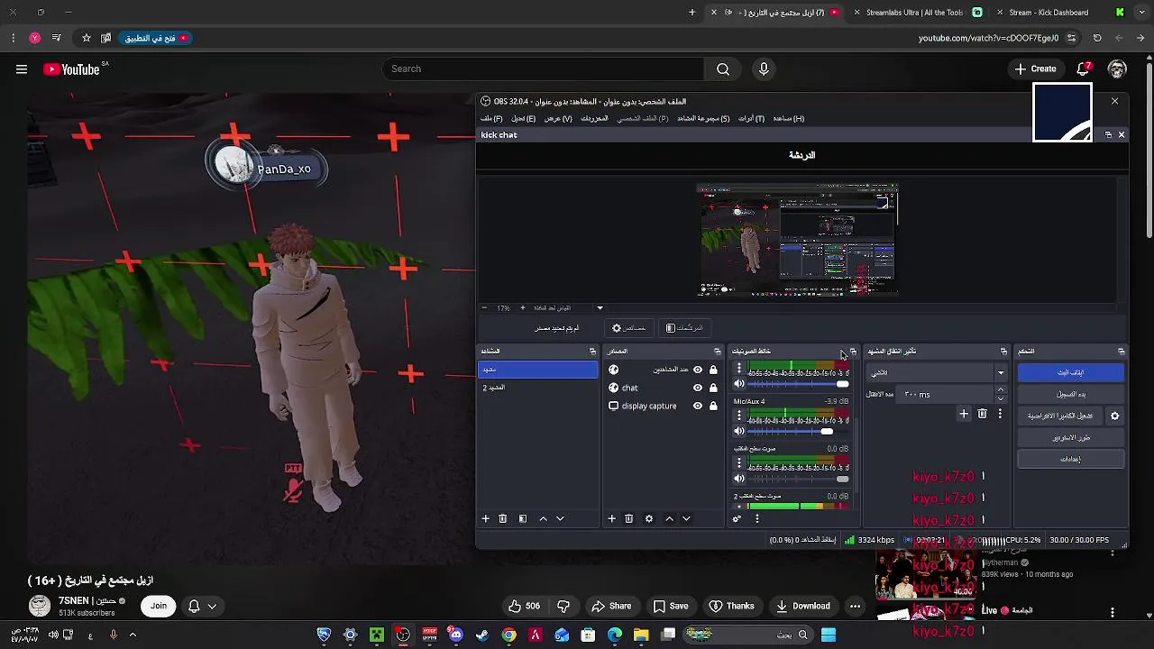
Task: Pop out the OBS controls dock
Action: click(x=1121, y=352)
